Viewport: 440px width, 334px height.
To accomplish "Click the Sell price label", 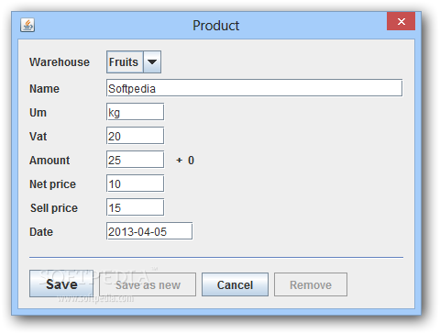I will point(54,208).
